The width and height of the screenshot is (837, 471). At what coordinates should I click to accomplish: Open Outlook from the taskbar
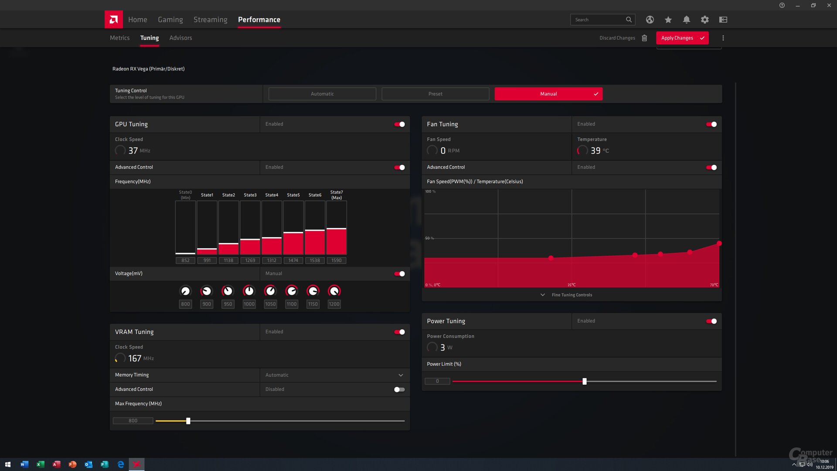pyautogui.click(x=88, y=464)
